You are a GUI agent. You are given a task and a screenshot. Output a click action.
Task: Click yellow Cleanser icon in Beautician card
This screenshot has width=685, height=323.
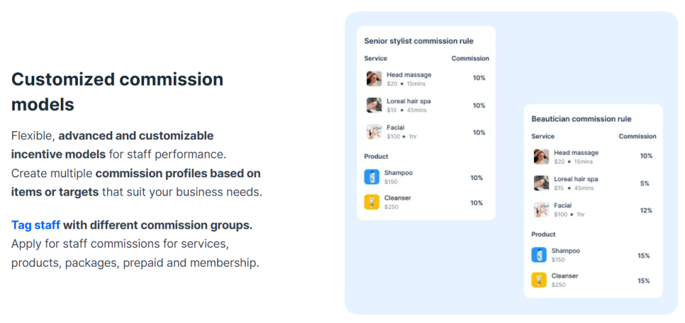538,280
